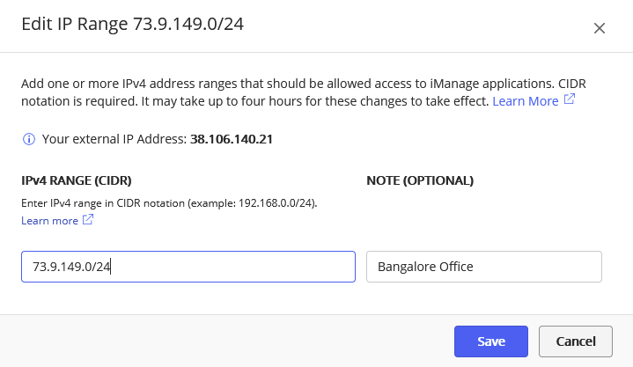Click external-link icon under IPv4 range hint
633x367 pixels.
tap(88, 220)
